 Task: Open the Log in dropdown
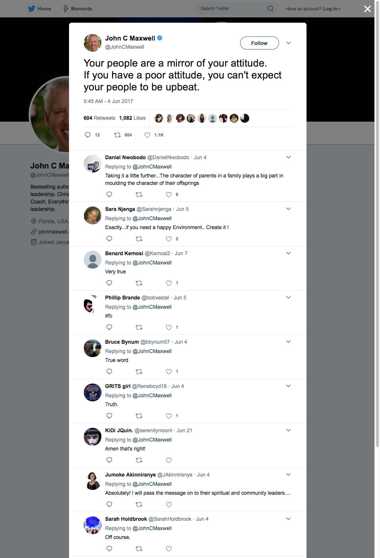pyautogui.click(x=332, y=9)
